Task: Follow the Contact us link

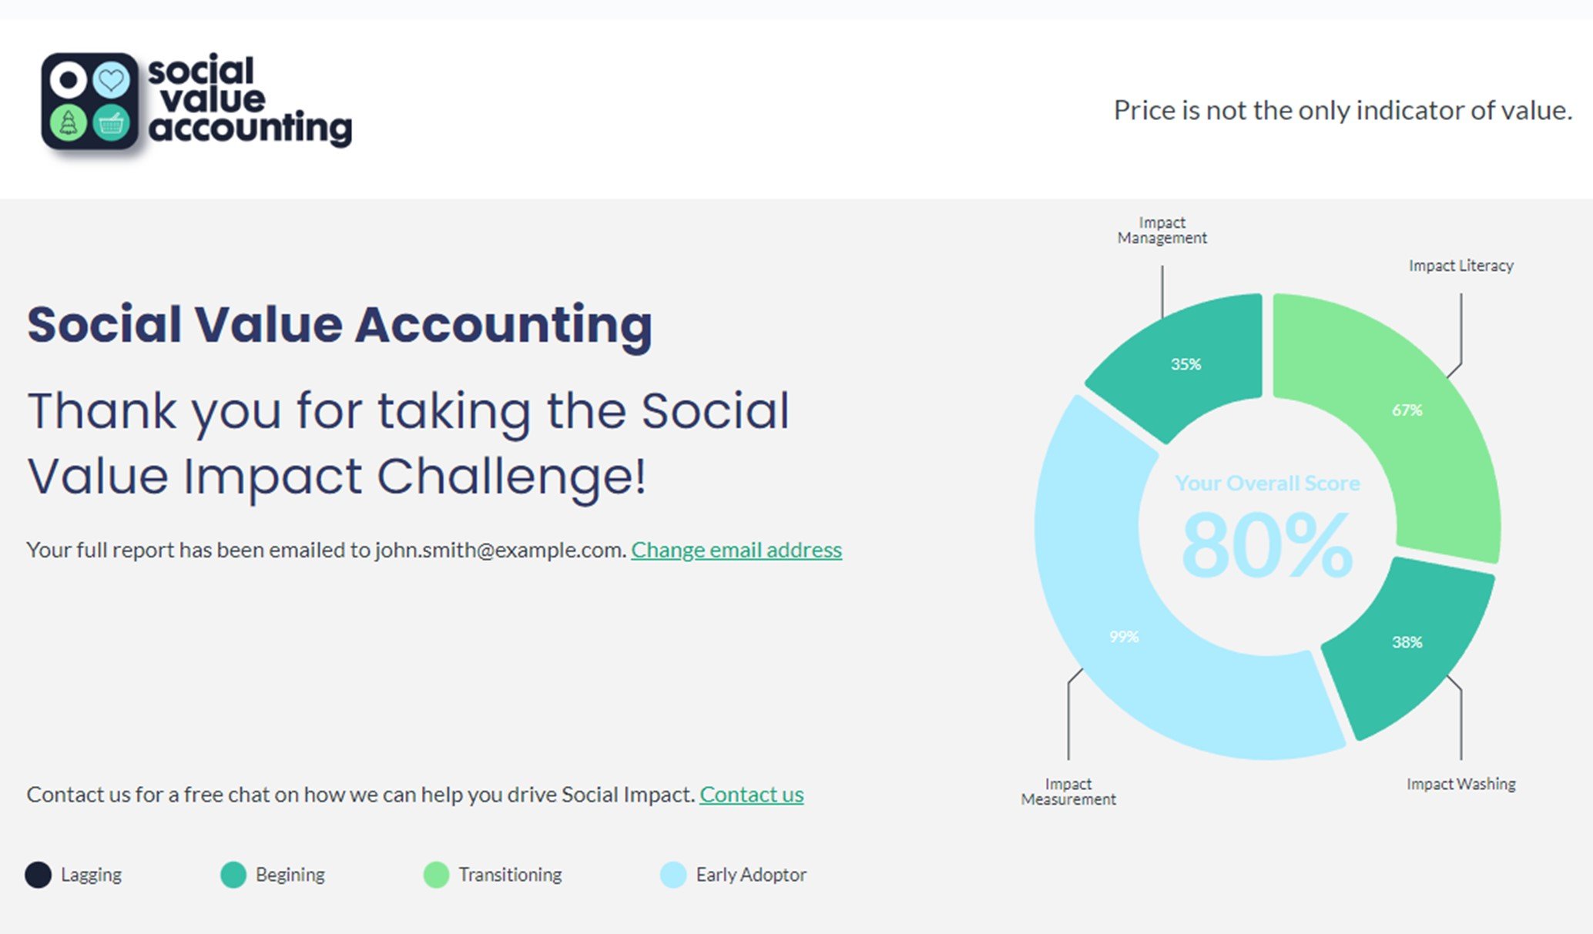Action: point(752,795)
